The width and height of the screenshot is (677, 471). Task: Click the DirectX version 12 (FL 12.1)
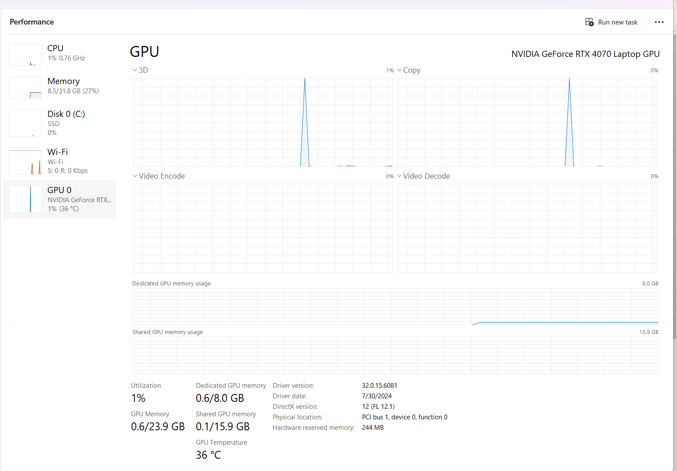point(378,407)
